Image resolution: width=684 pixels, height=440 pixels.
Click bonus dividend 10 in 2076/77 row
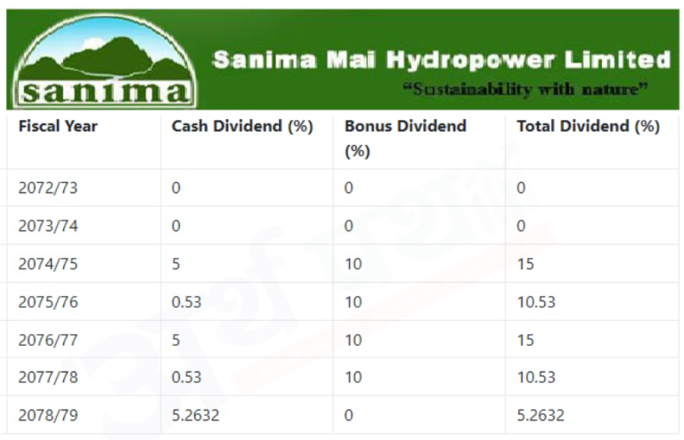pos(354,340)
